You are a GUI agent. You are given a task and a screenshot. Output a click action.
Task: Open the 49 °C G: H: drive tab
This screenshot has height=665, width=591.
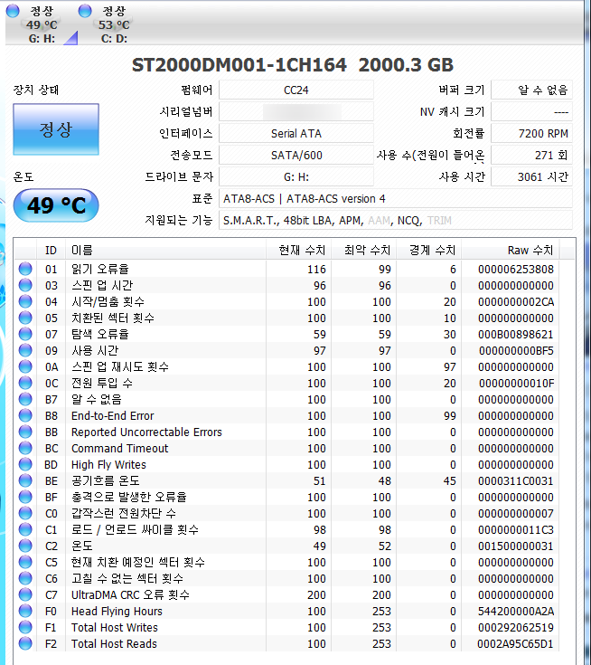42,24
